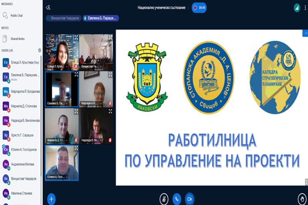308x205 pixels.
Task: Open dropdown on Мариела Д. Ст... webcam label
Action: [67, 140]
